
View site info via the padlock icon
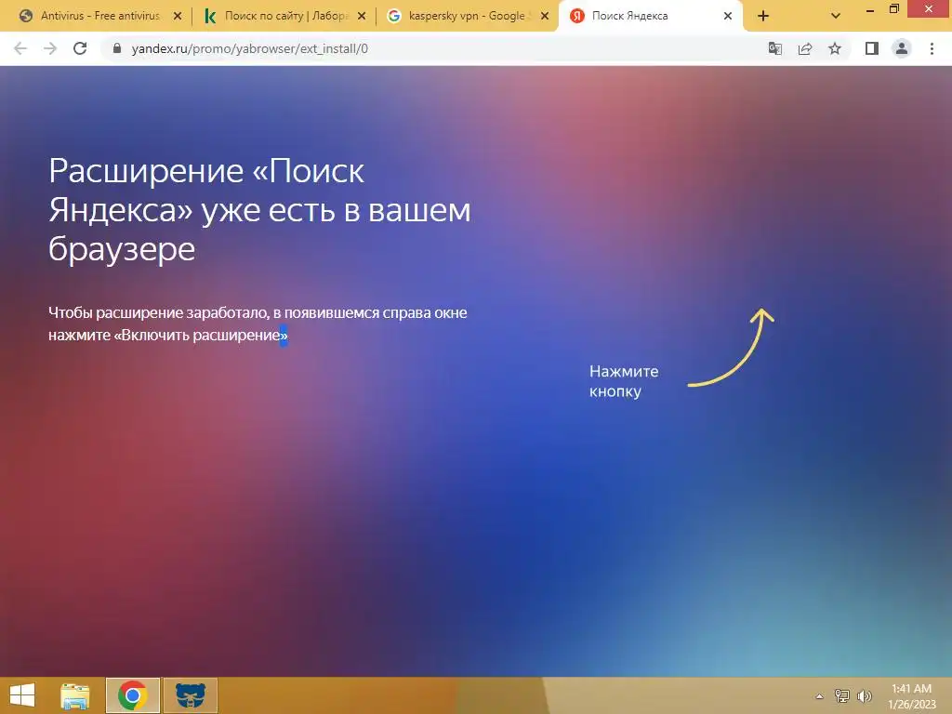pos(117,48)
